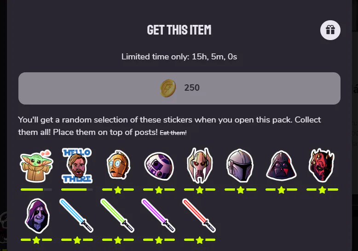Pick the green lightsaber sticker
The image size is (358, 251).
117,216
